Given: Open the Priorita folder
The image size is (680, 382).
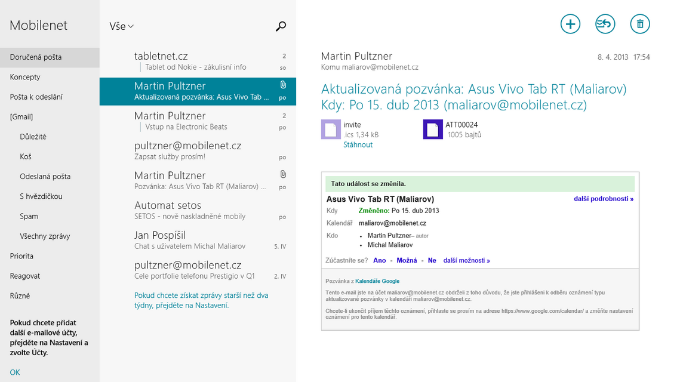Looking at the screenshot, I should [x=21, y=256].
